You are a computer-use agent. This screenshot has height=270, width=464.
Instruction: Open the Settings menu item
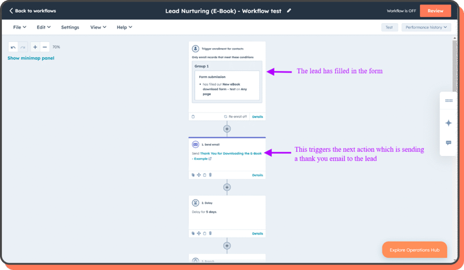point(70,27)
